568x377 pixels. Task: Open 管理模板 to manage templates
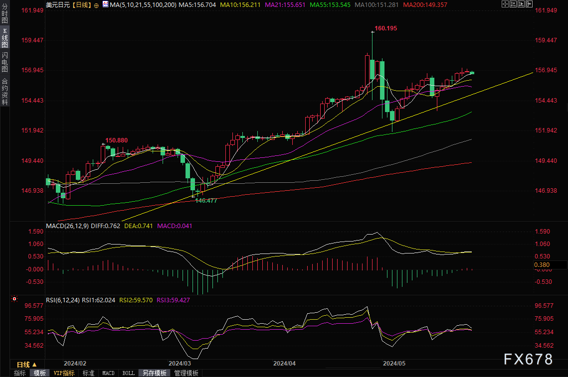pyautogui.click(x=186, y=373)
